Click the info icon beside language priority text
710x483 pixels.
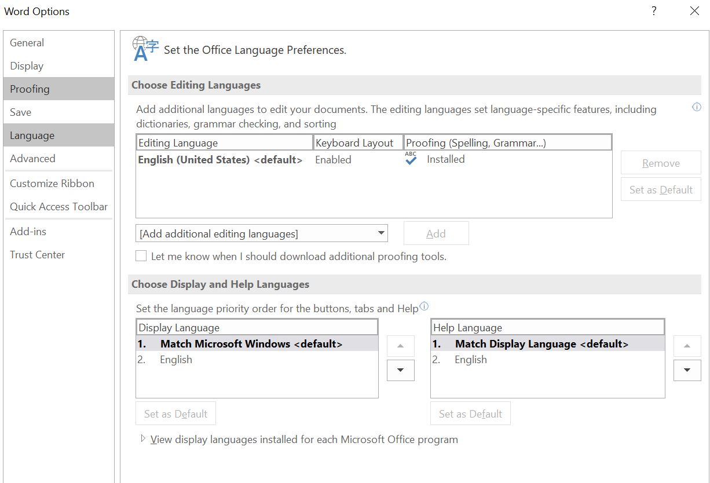[x=424, y=306]
